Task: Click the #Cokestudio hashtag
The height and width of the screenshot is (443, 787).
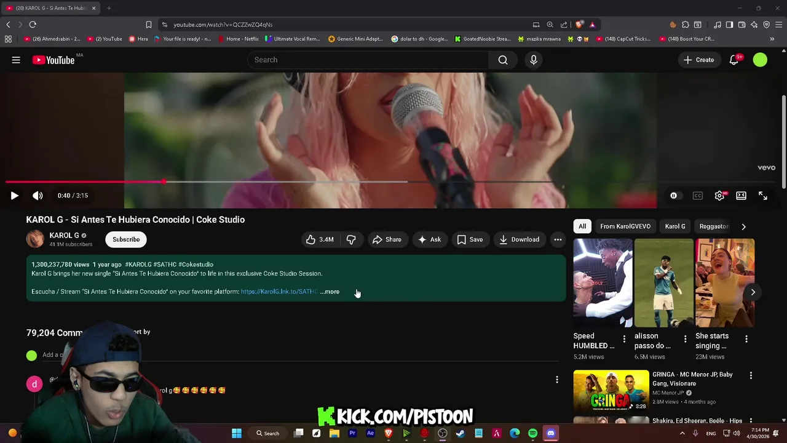Action: tap(196, 265)
